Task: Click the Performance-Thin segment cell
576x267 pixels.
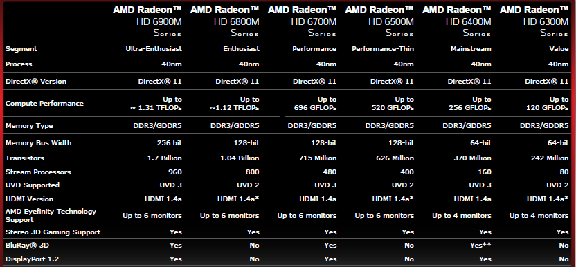Action: coord(383,49)
